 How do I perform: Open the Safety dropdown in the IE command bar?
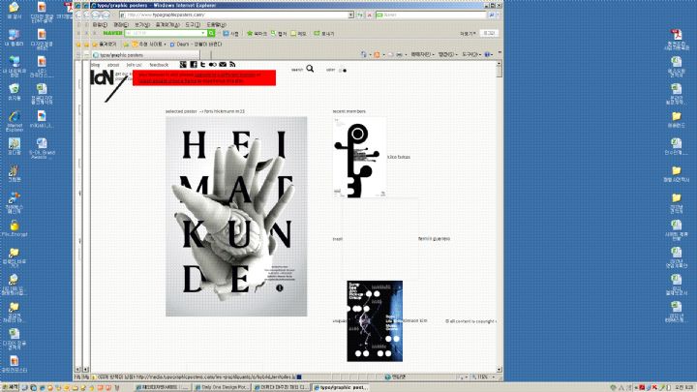446,54
